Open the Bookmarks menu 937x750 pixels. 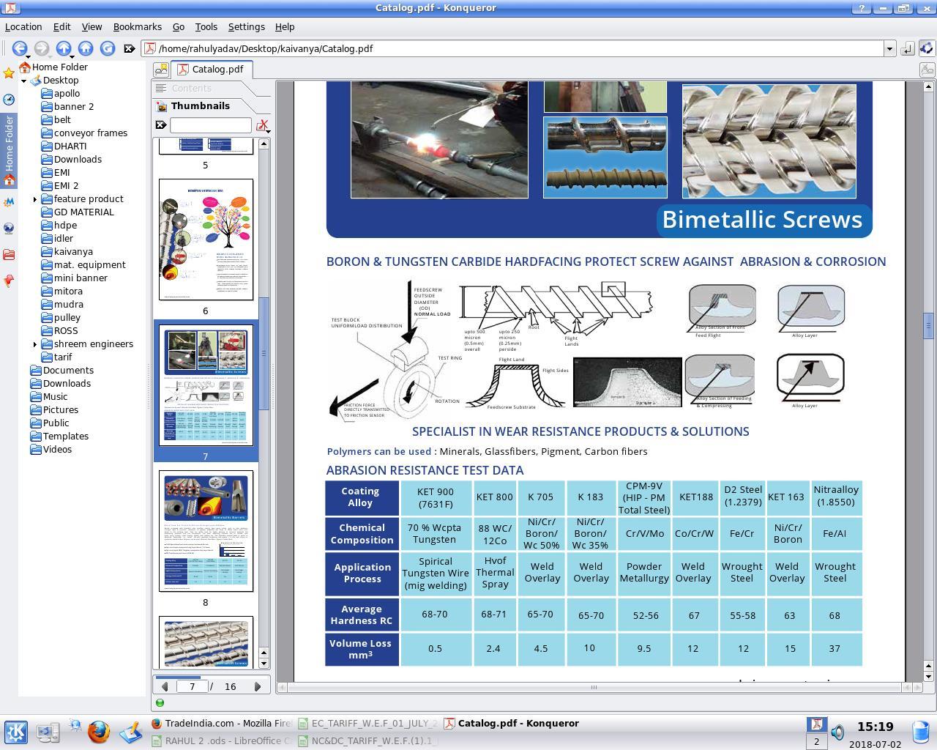(138, 26)
